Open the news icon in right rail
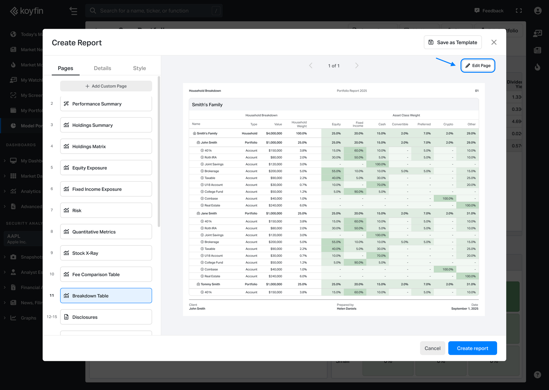 pyautogui.click(x=537, y=50)
